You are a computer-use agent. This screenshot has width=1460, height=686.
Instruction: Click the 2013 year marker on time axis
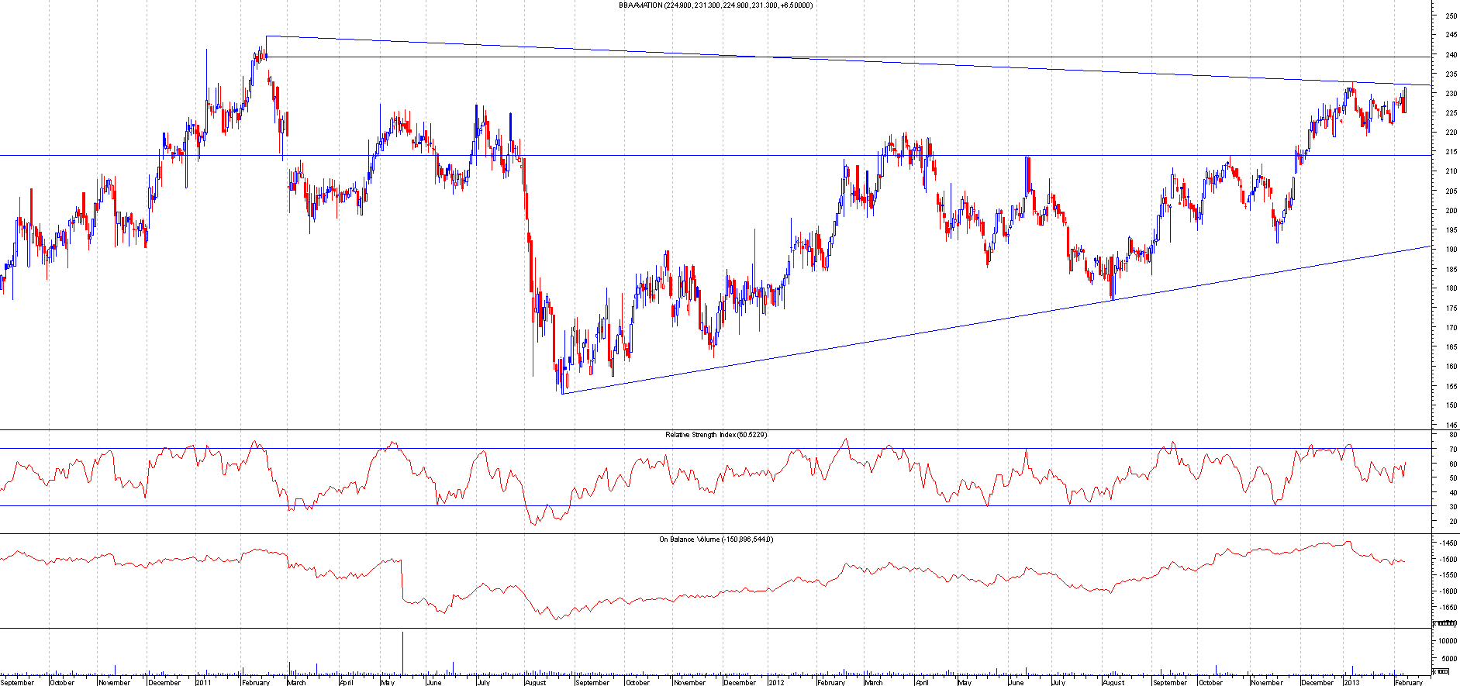(x=1351, y=682)
